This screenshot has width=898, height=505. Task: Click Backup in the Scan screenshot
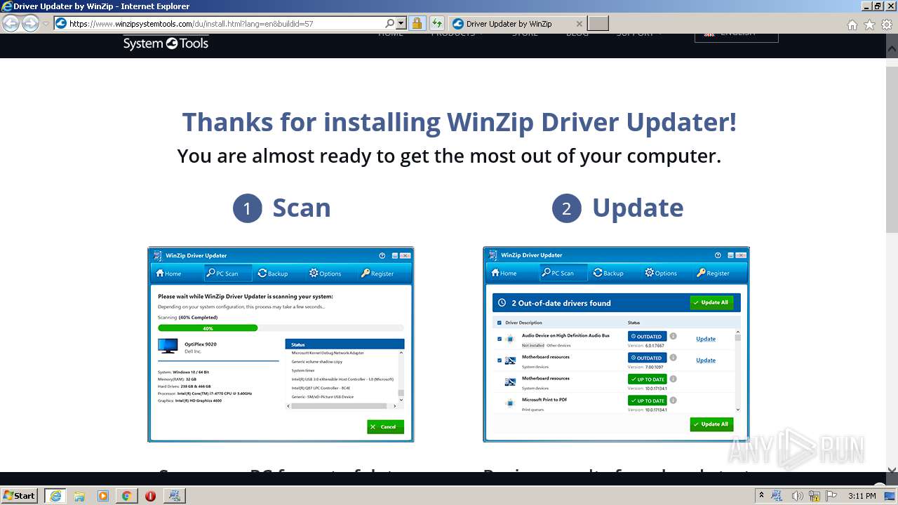(273, 274)
